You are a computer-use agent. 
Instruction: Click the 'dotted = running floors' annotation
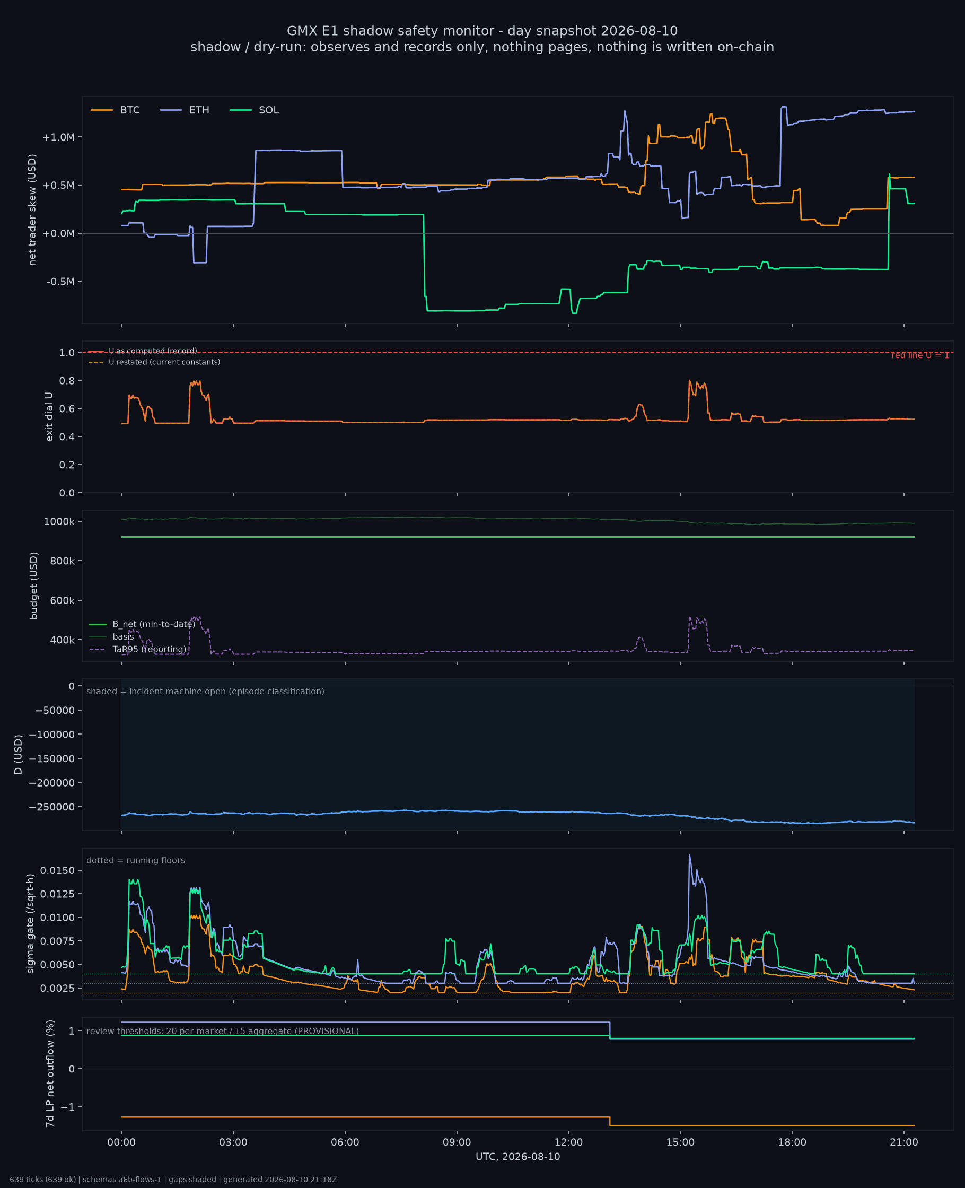[x=136, y=860]
